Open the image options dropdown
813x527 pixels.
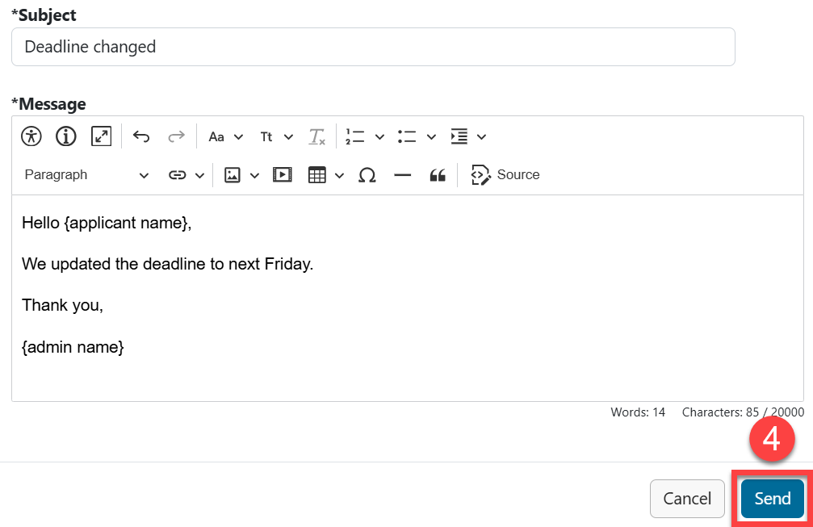(x=255, y=174)
